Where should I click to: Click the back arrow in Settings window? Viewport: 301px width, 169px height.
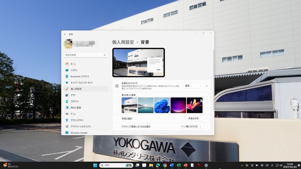coord(65,34)
